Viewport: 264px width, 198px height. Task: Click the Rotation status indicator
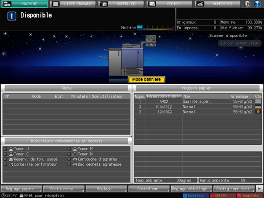coord(196,195)
